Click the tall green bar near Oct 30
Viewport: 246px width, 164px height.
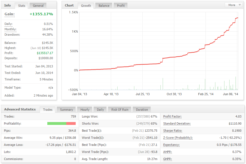163,84
